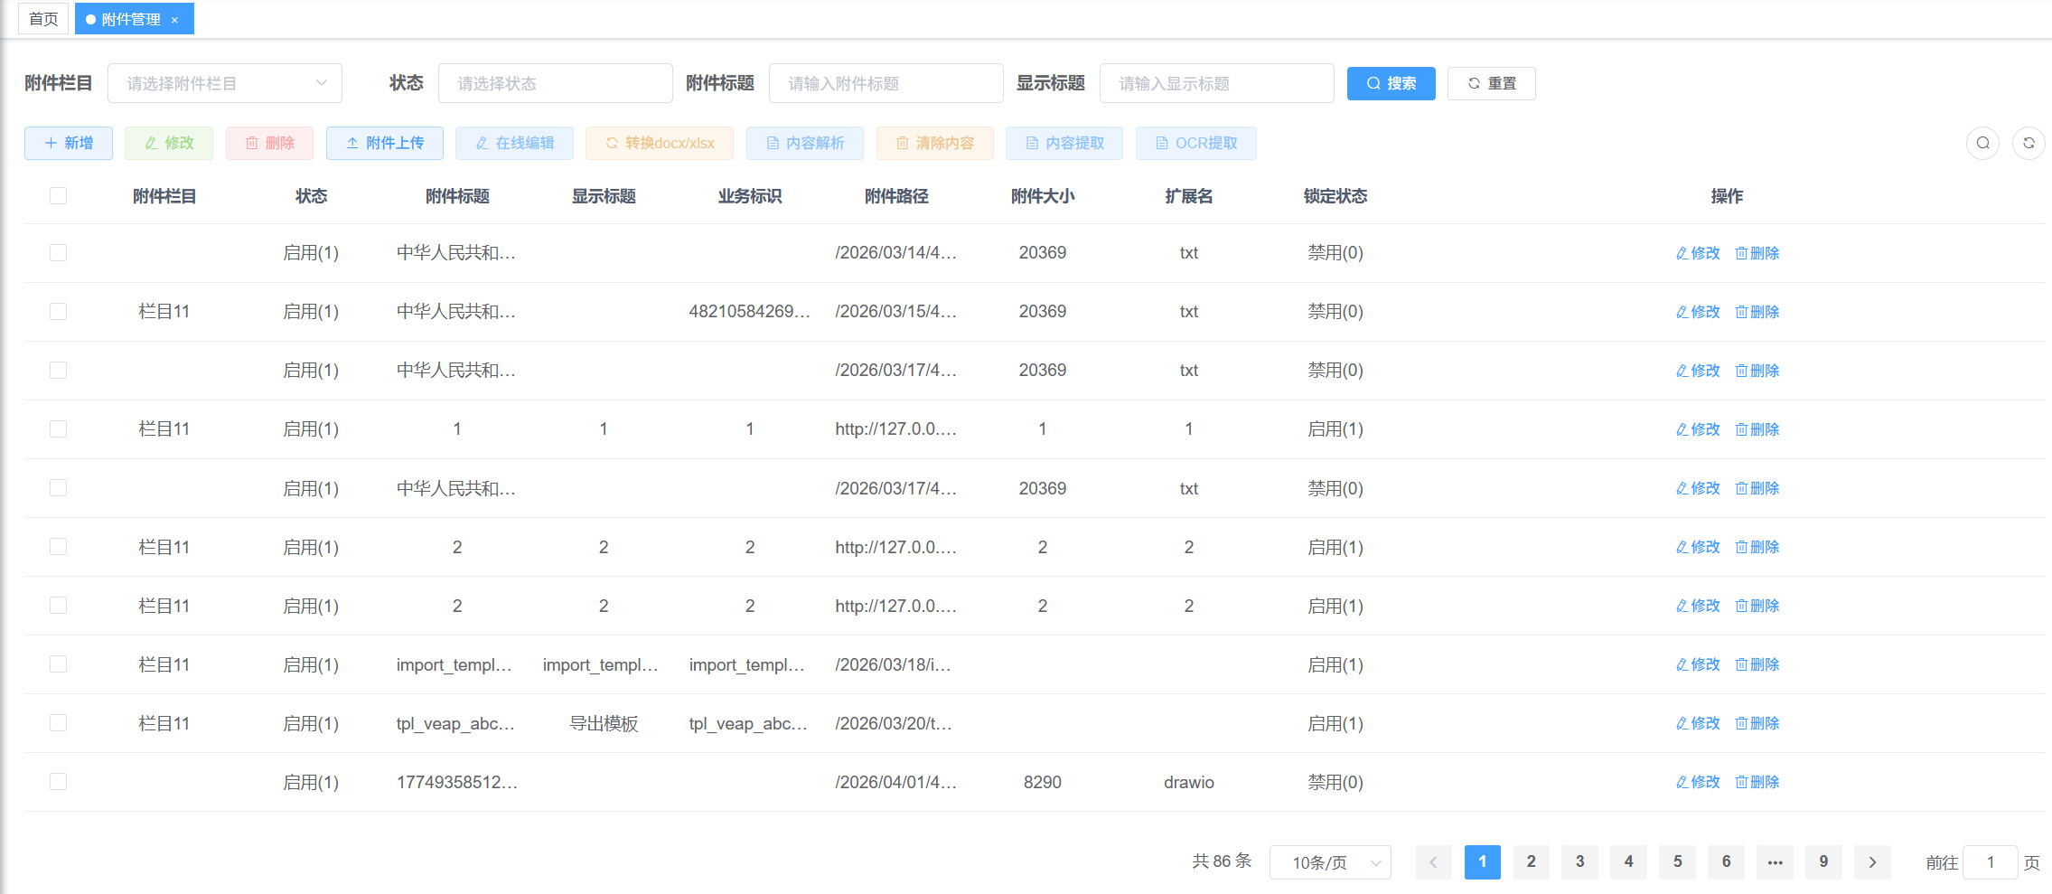Image resolution: width=2052 pixels, height=894 pixels.
Task: Close the 附件管理 tab with its × icon
Action: point(174,20)
